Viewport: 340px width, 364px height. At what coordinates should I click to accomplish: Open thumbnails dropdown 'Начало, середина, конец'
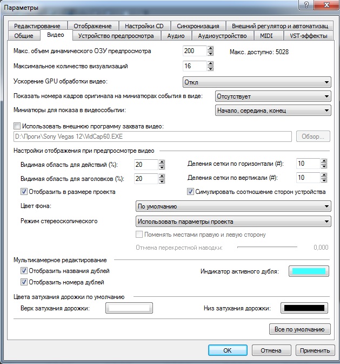pos(273,110)
